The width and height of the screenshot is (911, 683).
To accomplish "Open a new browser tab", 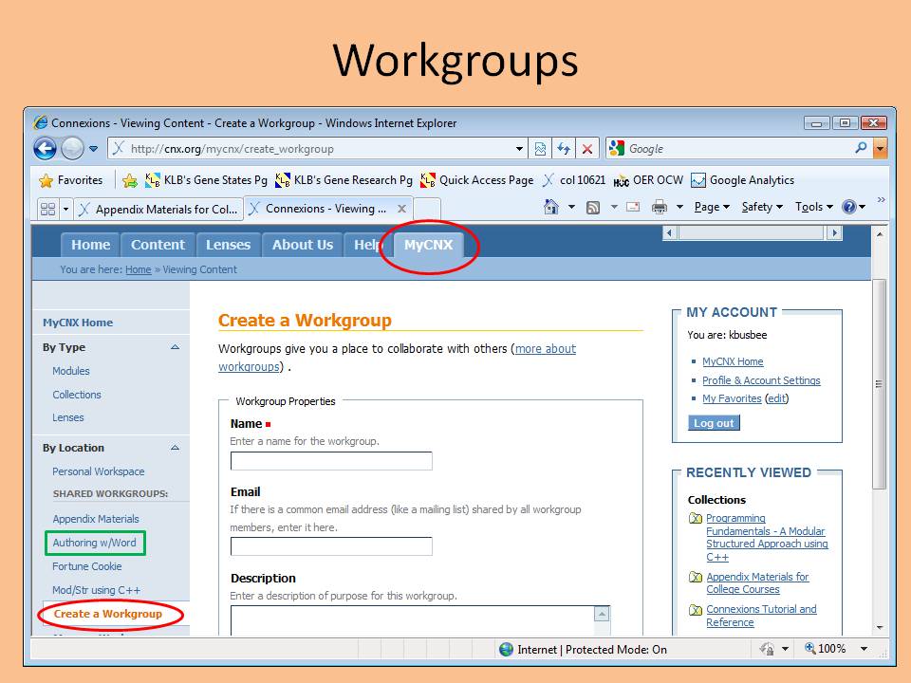I will [x=426, y=209].
